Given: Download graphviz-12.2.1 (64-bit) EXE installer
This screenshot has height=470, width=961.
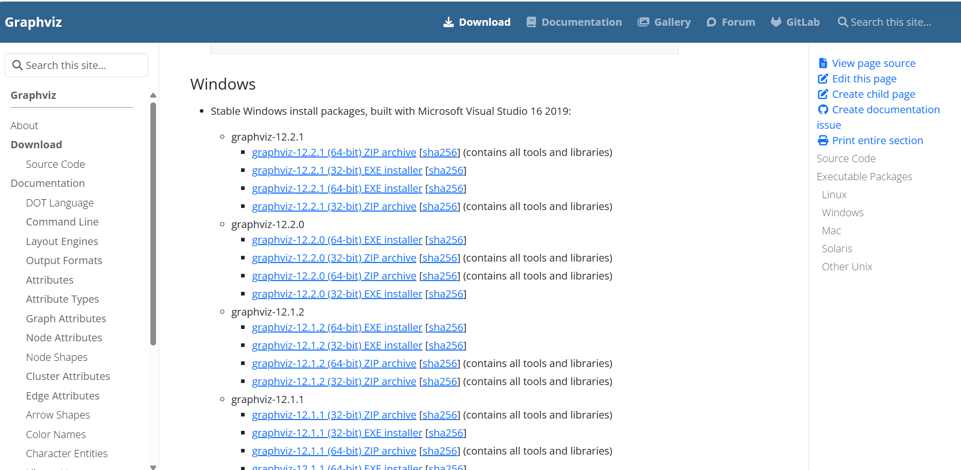Looking at the screenshot, I should (337, 188).
